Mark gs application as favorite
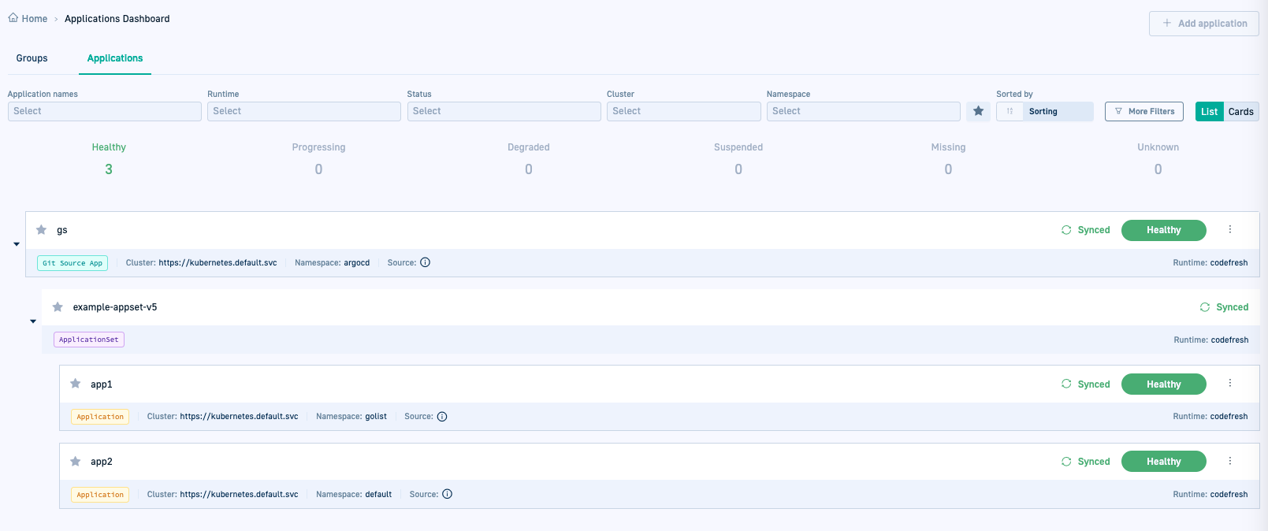Screen dimensions: 1268x531 coord(42,230)
